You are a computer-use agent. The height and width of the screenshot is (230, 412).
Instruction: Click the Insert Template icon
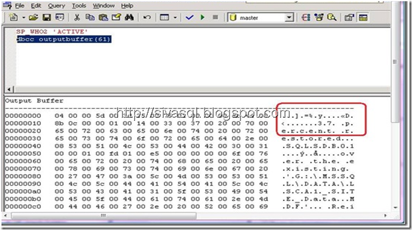point(60,18)
